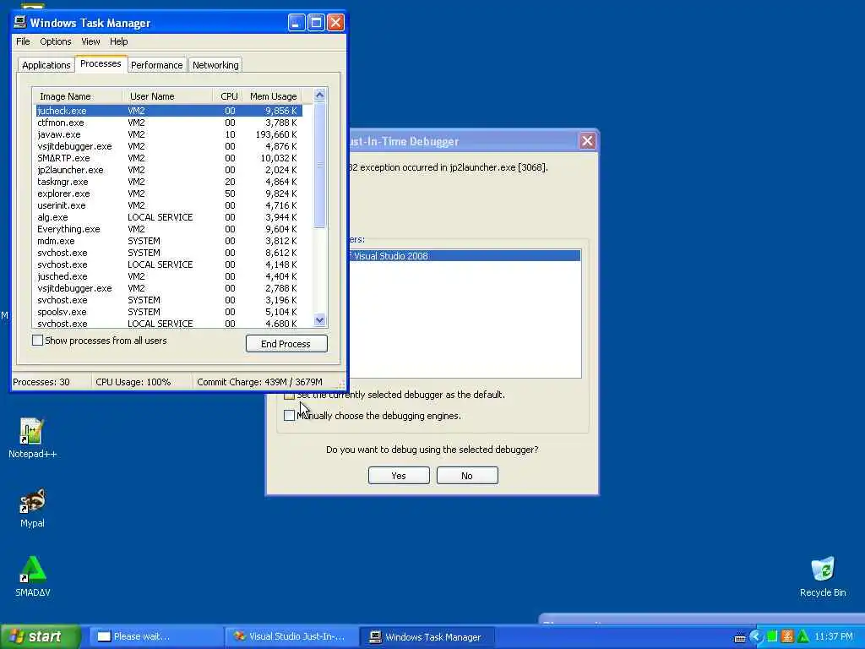Select the alg.exe process row

pos(168,217)
